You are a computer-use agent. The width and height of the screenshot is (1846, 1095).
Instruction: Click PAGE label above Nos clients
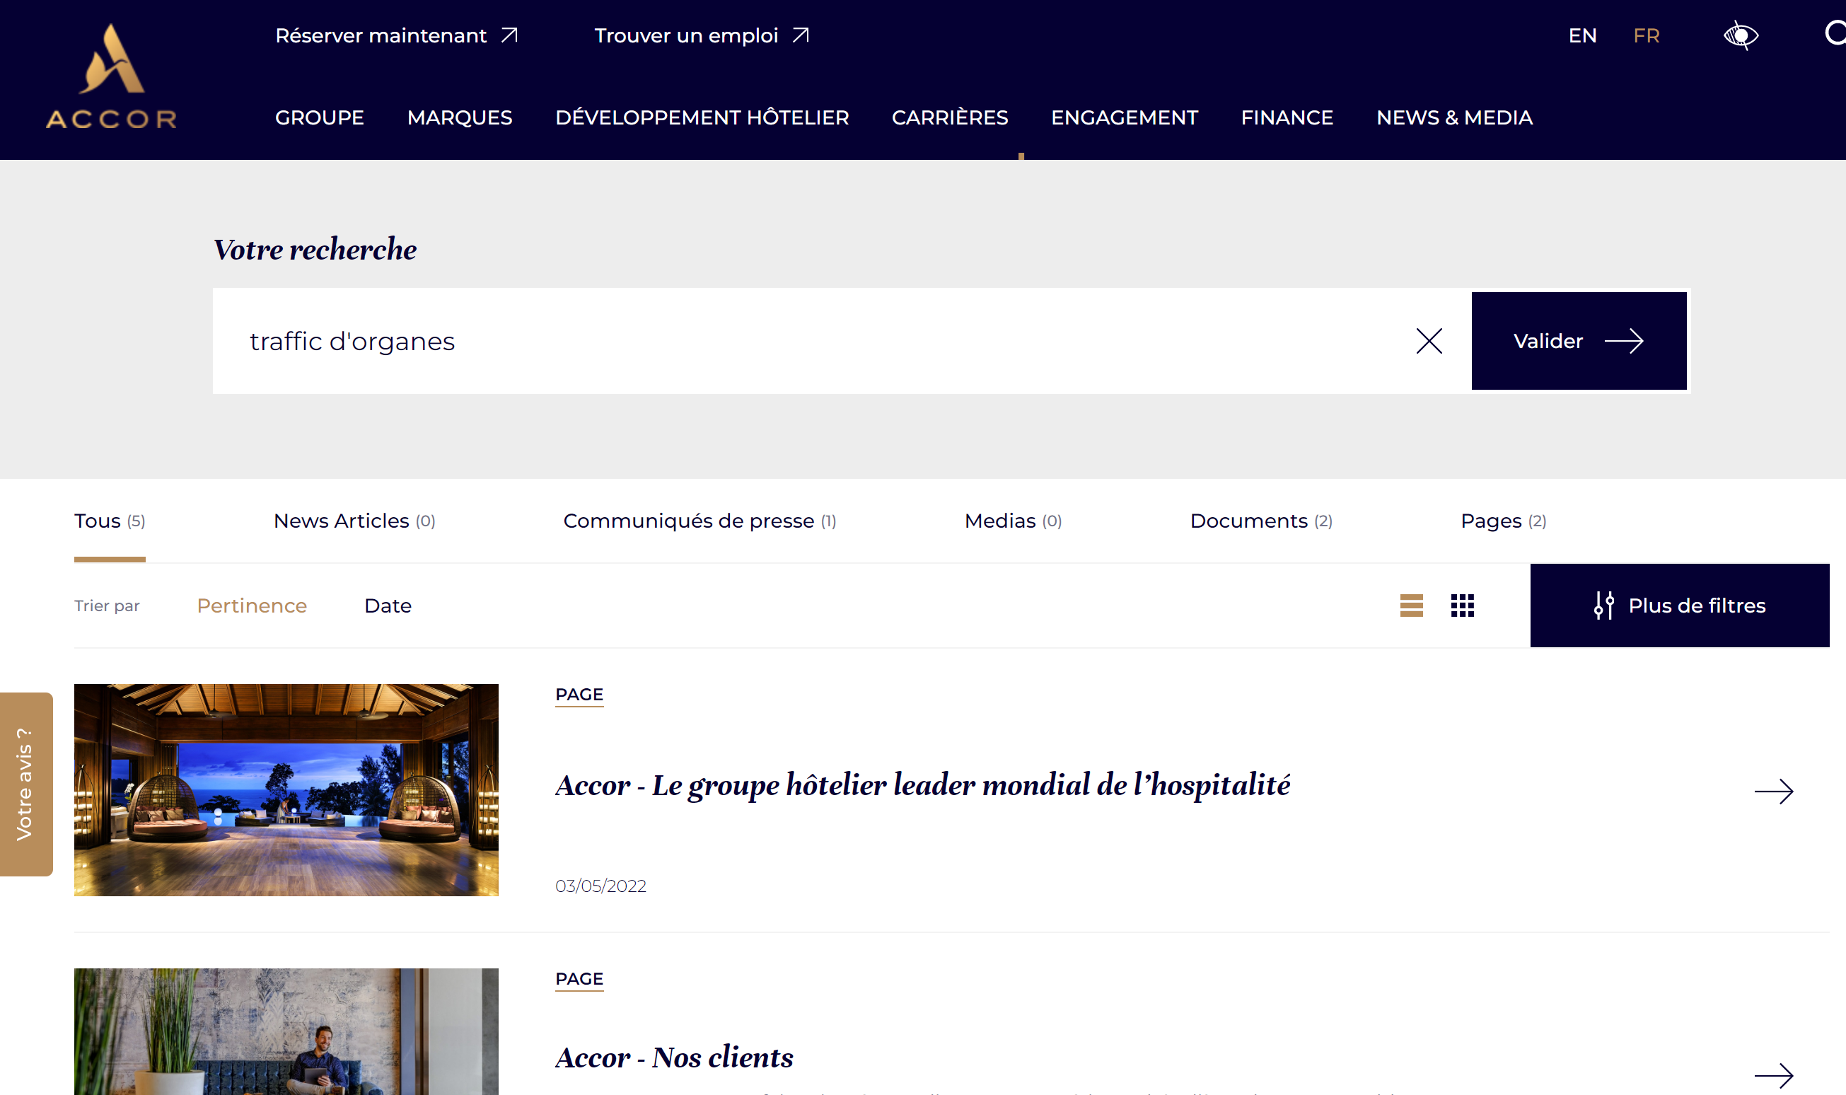[x=579, y=979]
